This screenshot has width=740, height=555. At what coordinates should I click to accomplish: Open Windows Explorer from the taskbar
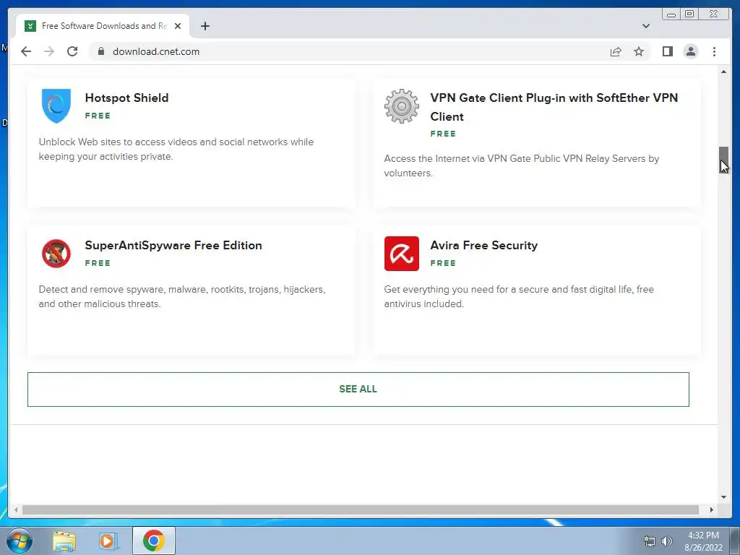point(64,541)
